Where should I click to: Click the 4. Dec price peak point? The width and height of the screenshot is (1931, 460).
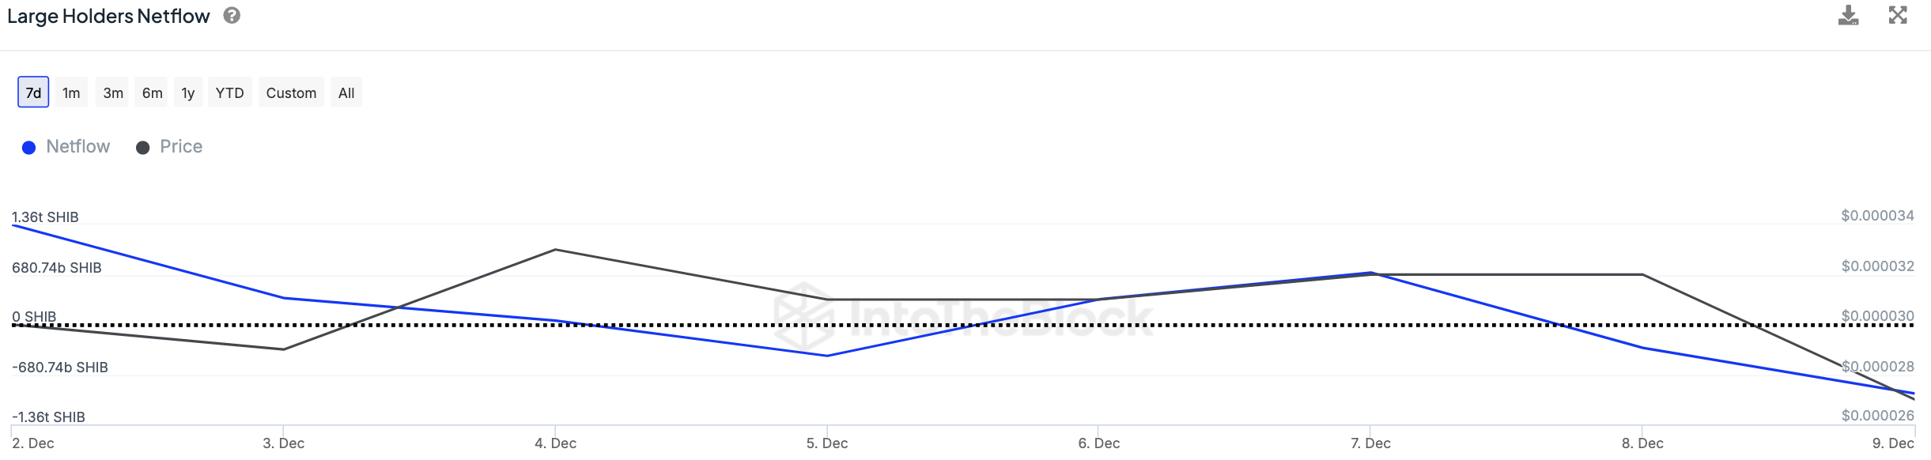(x=556, y=250)
